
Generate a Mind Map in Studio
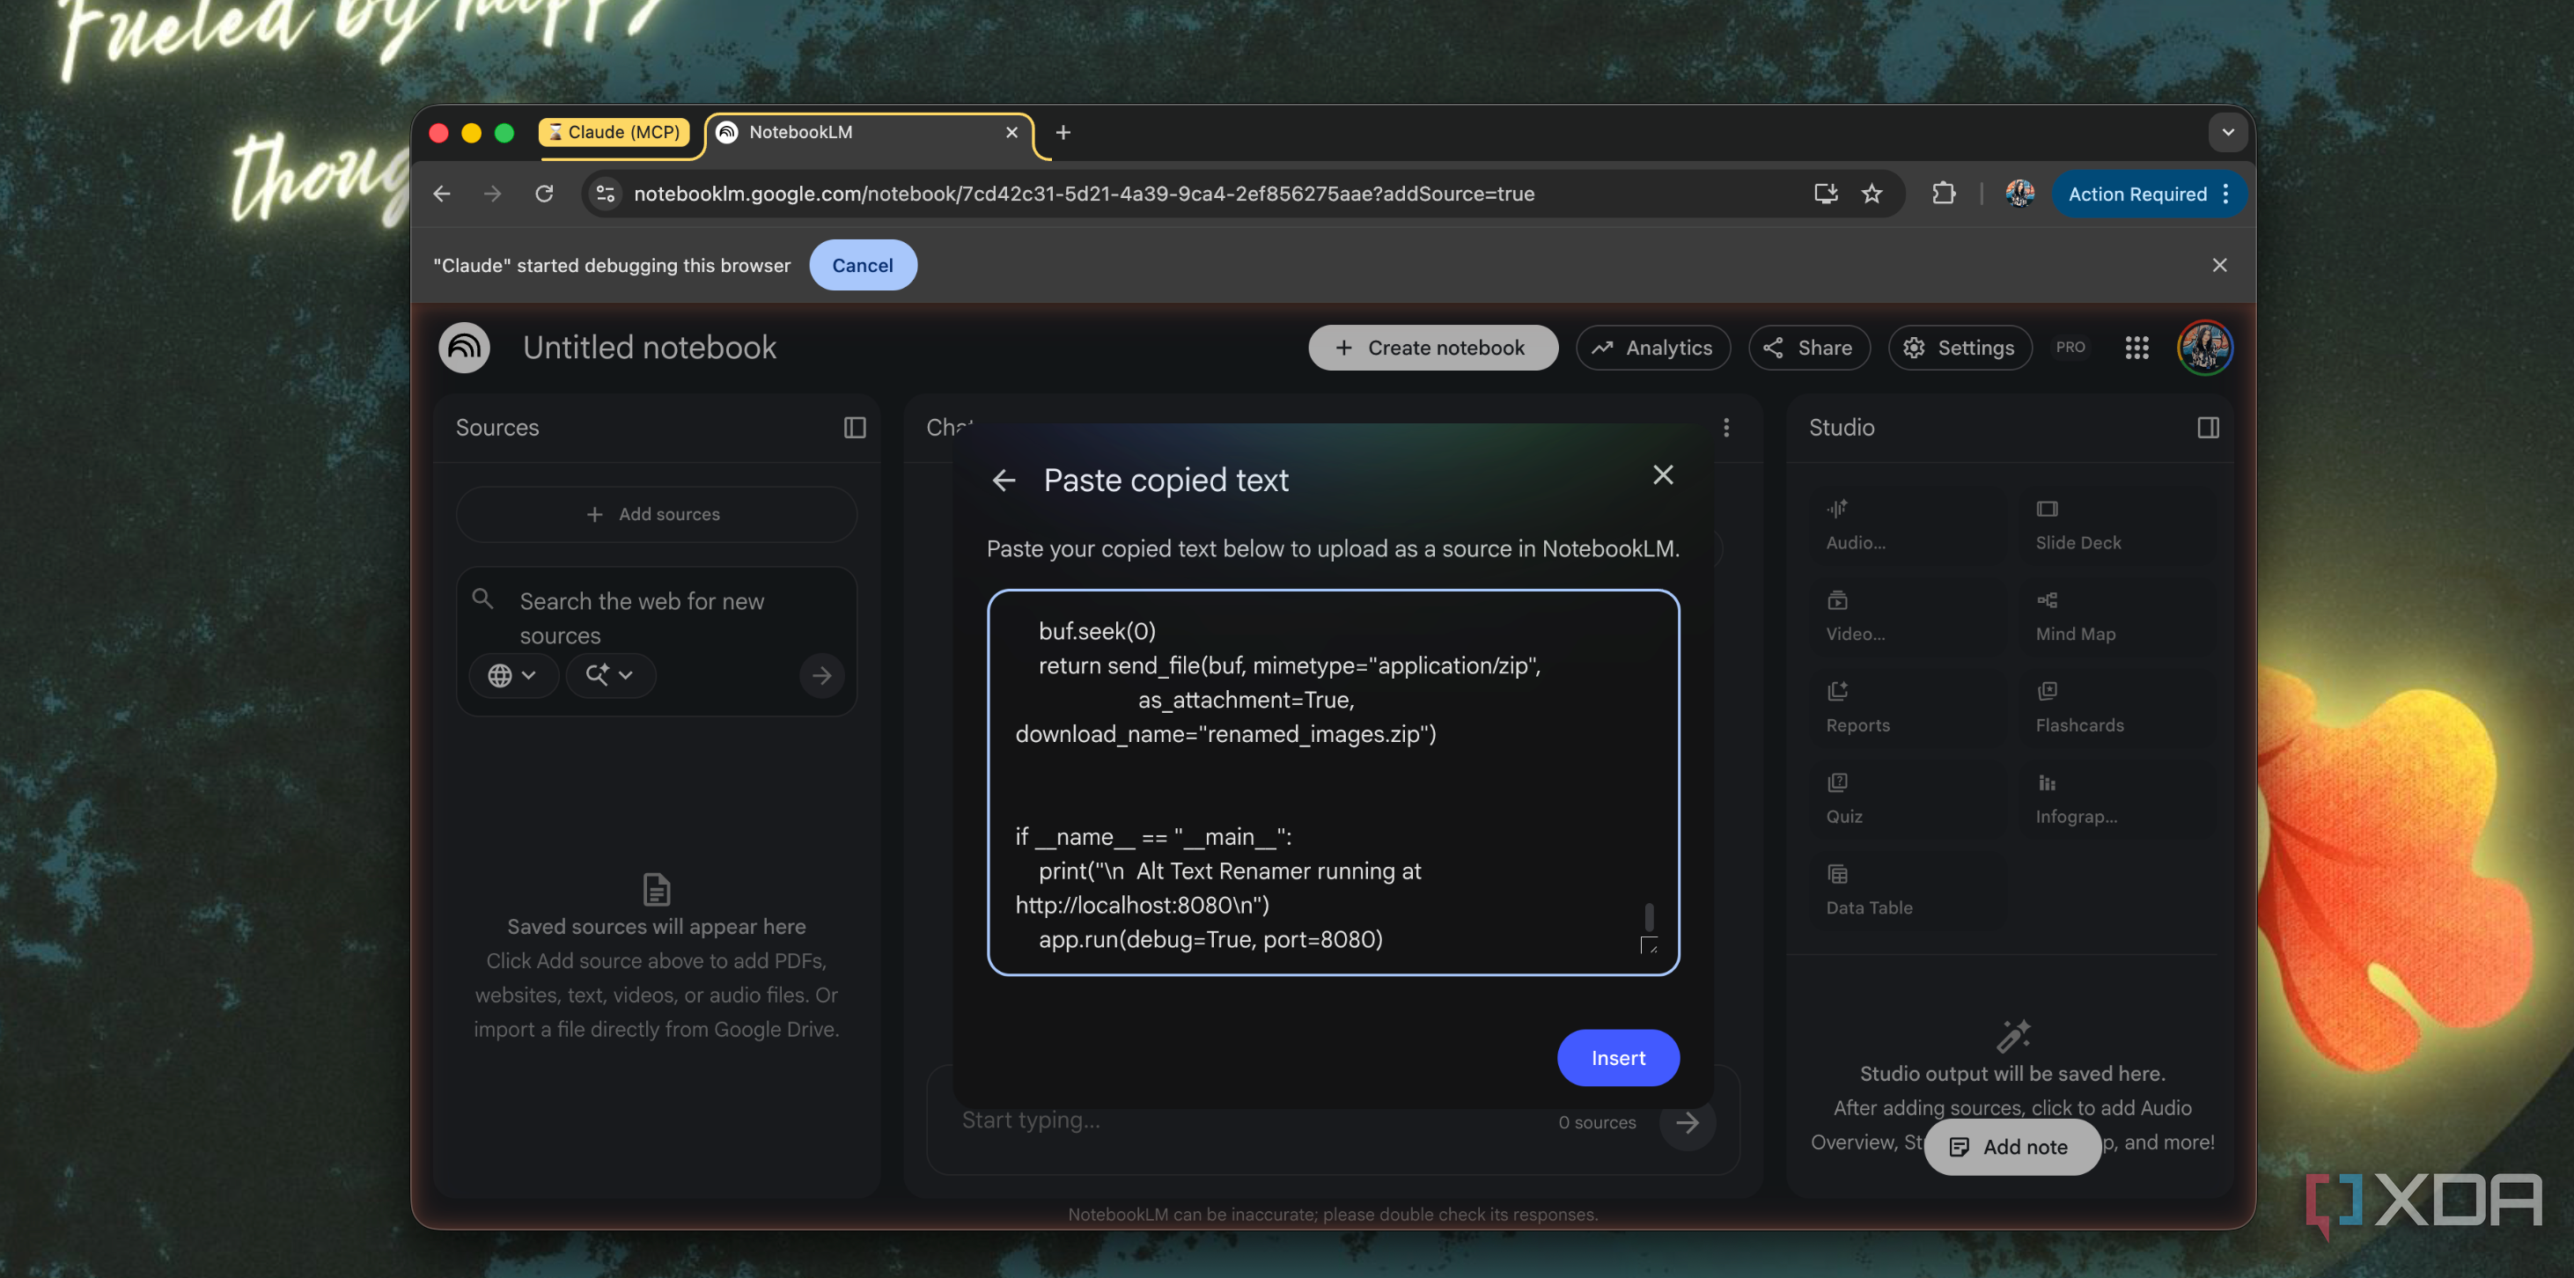pos(2115,615)
